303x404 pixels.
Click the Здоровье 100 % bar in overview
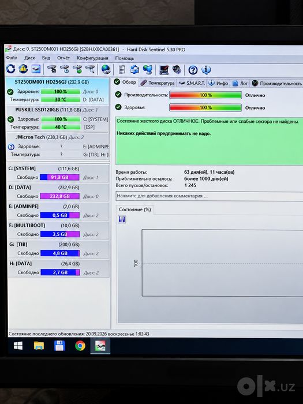click(x=205, y=107)
